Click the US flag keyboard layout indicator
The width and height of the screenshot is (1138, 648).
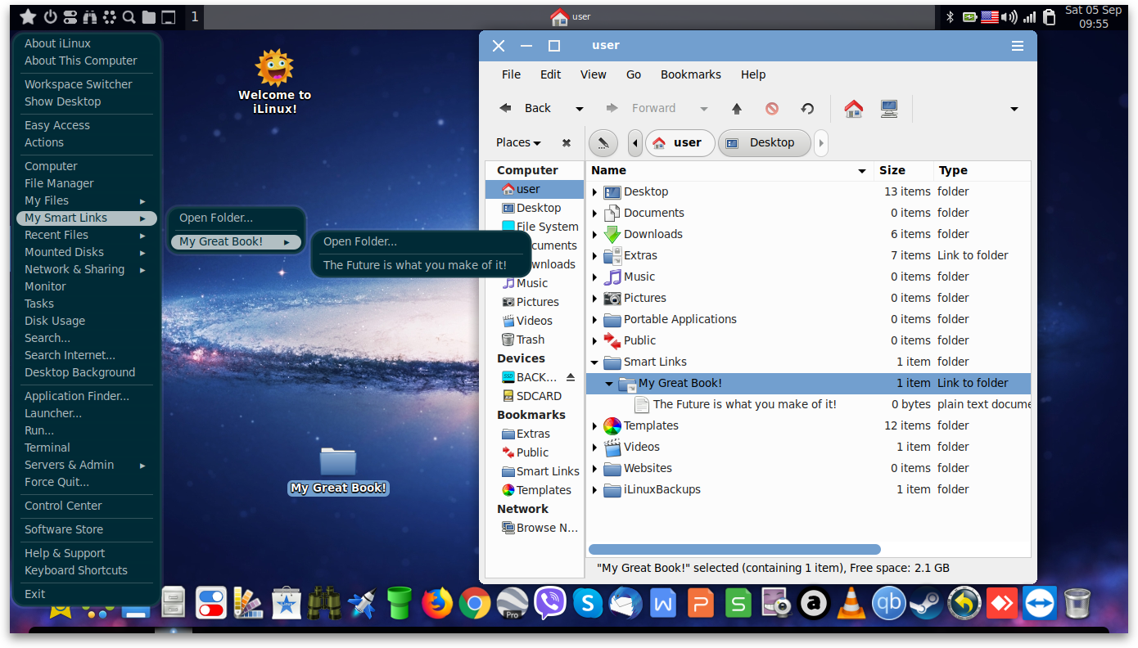(990, 16)
